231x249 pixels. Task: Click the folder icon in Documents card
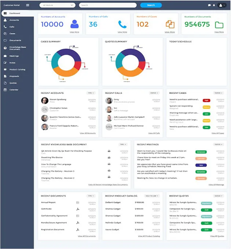[x=219, y=25]
